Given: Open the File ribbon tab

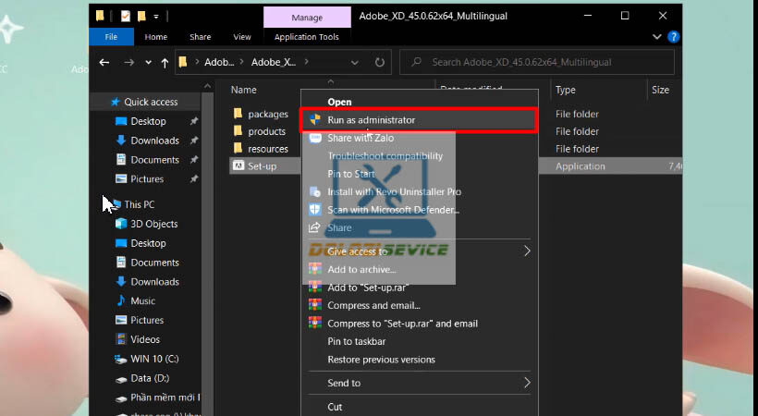Looking at the screenshot, I should [x=111, y=37].
